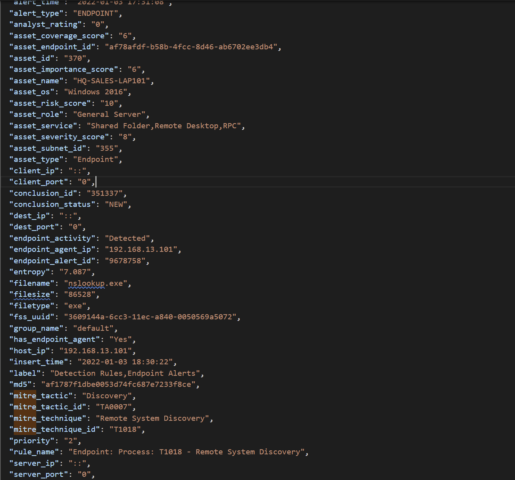Click the "analyst_rating" key
Image resolution: width=515 pixels, height=480 pixels.
point(46,24)
